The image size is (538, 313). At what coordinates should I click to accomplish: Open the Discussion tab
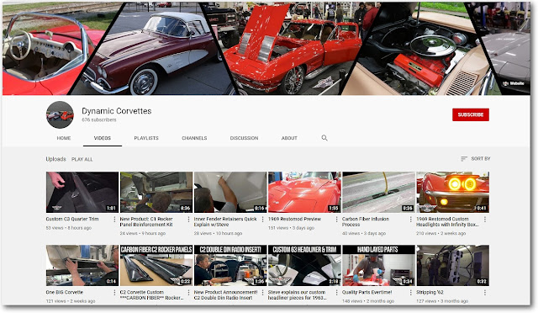click(244, 138)
